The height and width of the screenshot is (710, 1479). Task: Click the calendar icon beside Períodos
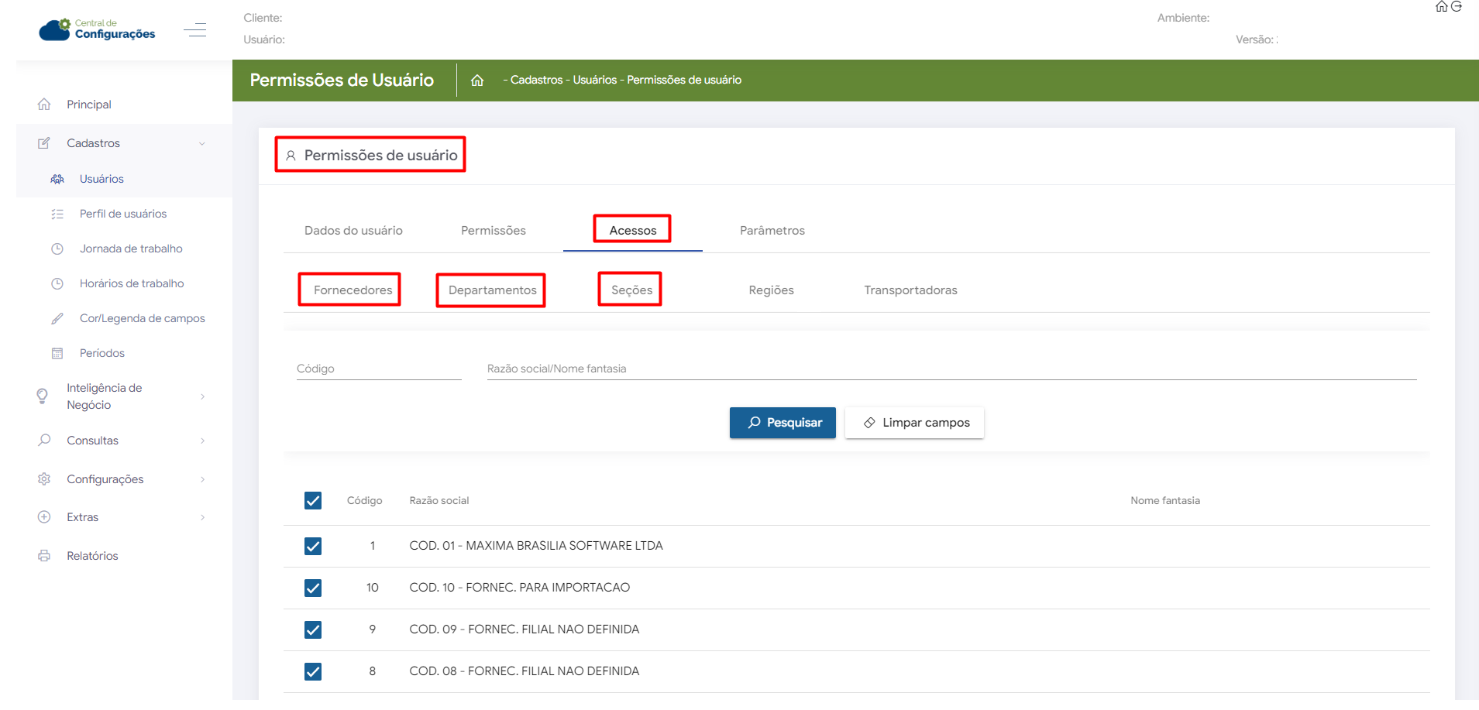57,353
